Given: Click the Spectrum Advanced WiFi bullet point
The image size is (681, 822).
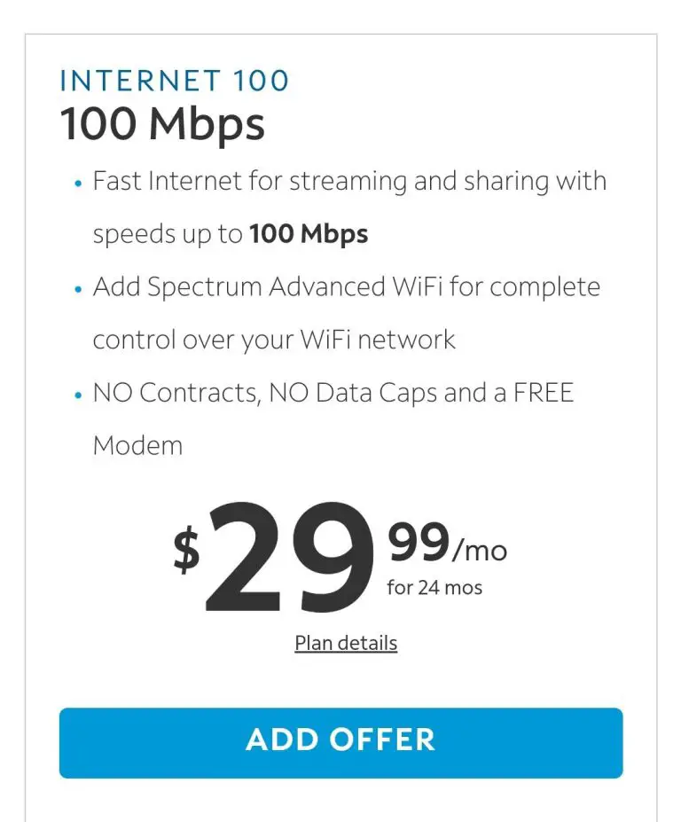Looking at the screenshot, I should 346,286.
